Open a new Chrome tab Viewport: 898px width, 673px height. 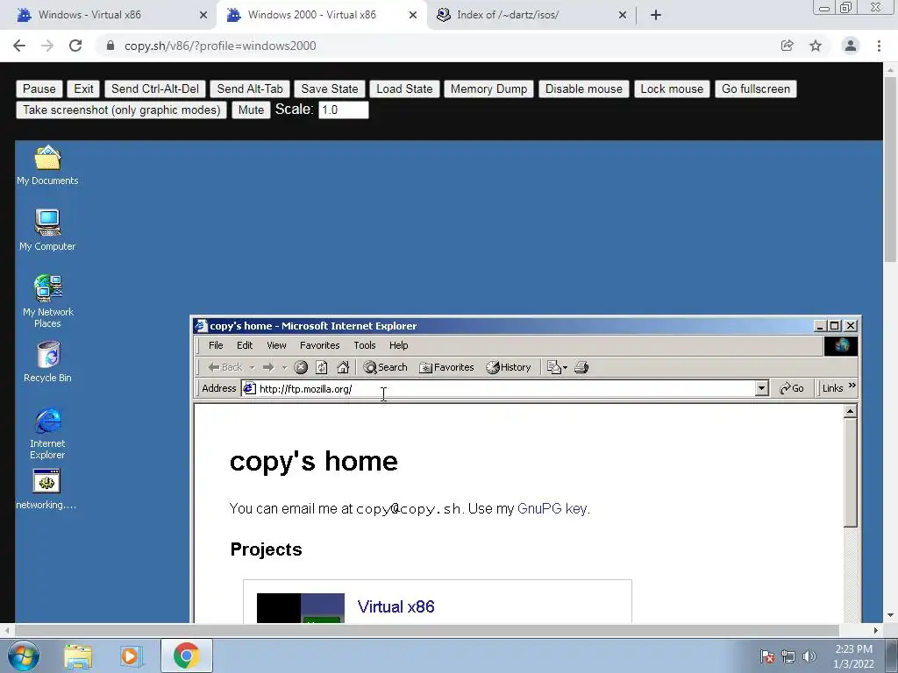[656, 15]
